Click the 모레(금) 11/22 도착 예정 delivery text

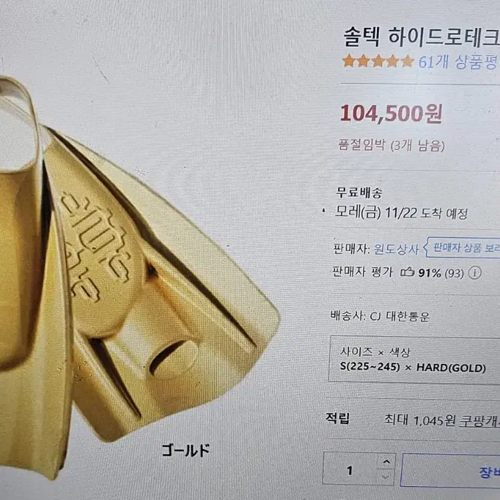point(401,212)
